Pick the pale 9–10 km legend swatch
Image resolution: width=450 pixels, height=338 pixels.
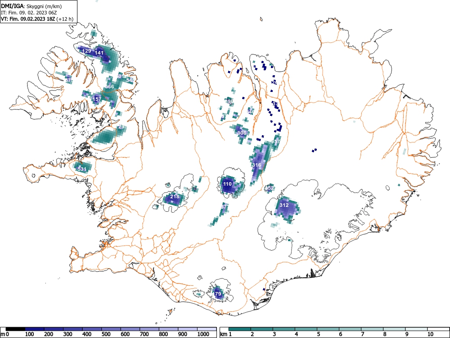416,329
